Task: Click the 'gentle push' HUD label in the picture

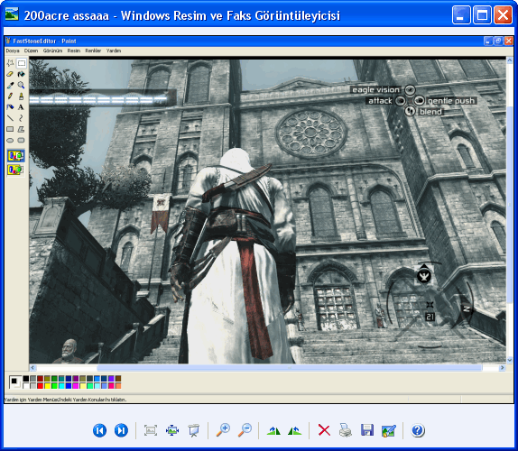Action: coord(451,101)
